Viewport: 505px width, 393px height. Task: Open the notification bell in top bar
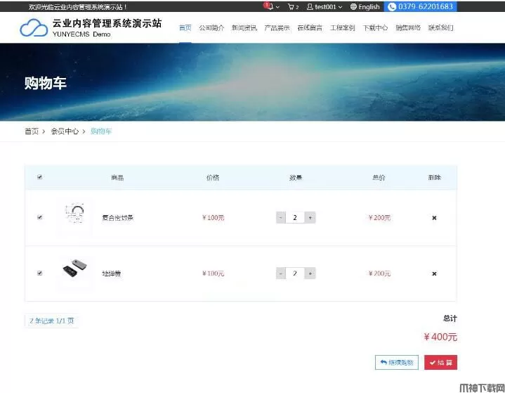tap(269, 6)
